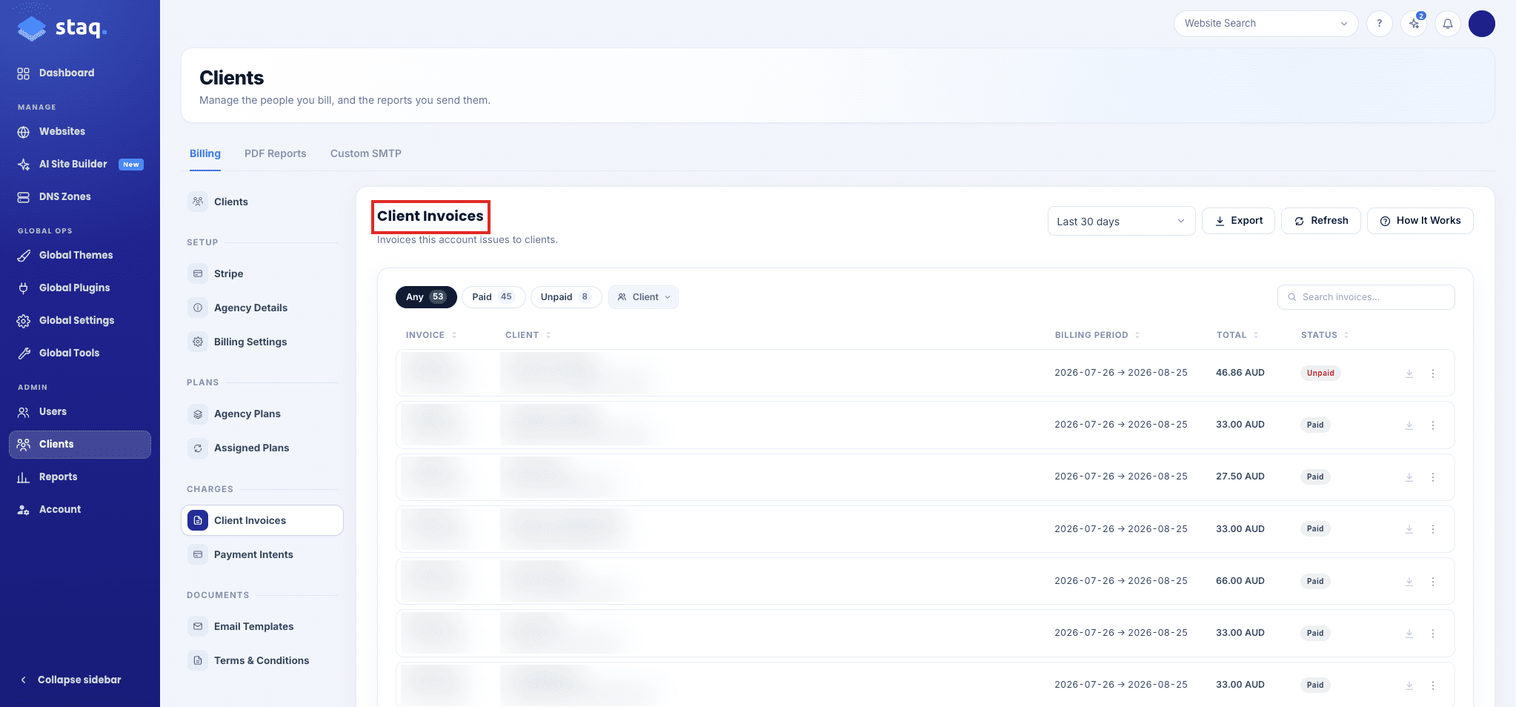
Task: Open Email Templates under Documents
Action: pyautogui.click(x=262, y=626)
